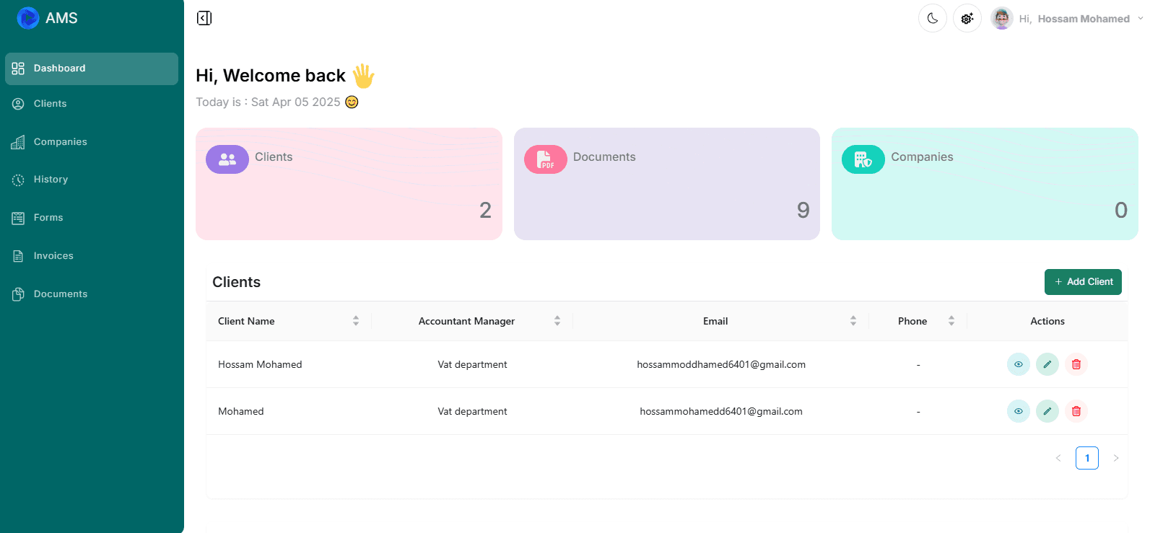Click Vat department in Hossam Mohamed row
The width and height of the screenshot is (1150, 533).
pyautogui.click(x=472, y=364)
